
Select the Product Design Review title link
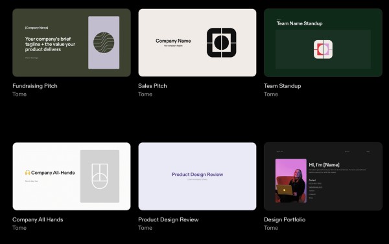click(x=169, y=219)
